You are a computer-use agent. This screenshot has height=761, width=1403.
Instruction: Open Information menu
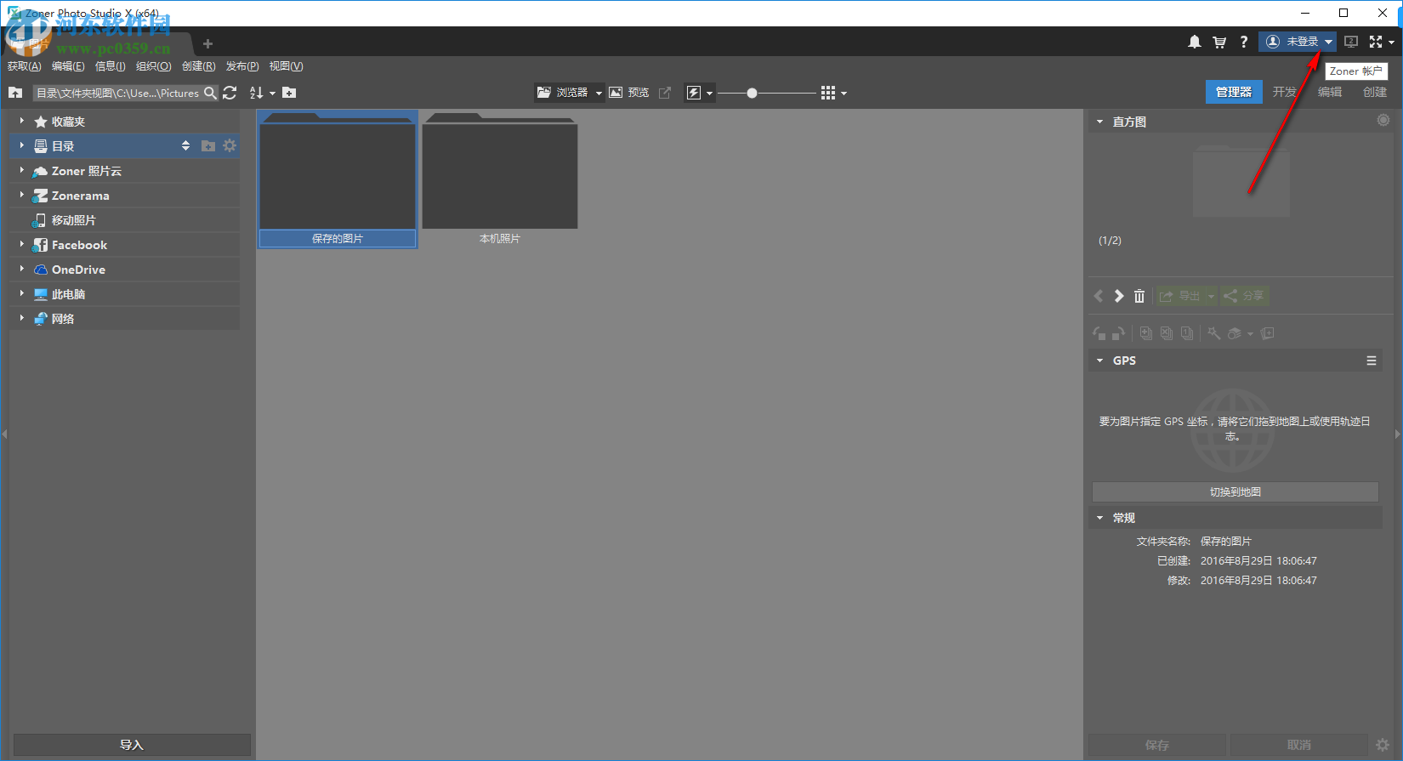(111, 66)
